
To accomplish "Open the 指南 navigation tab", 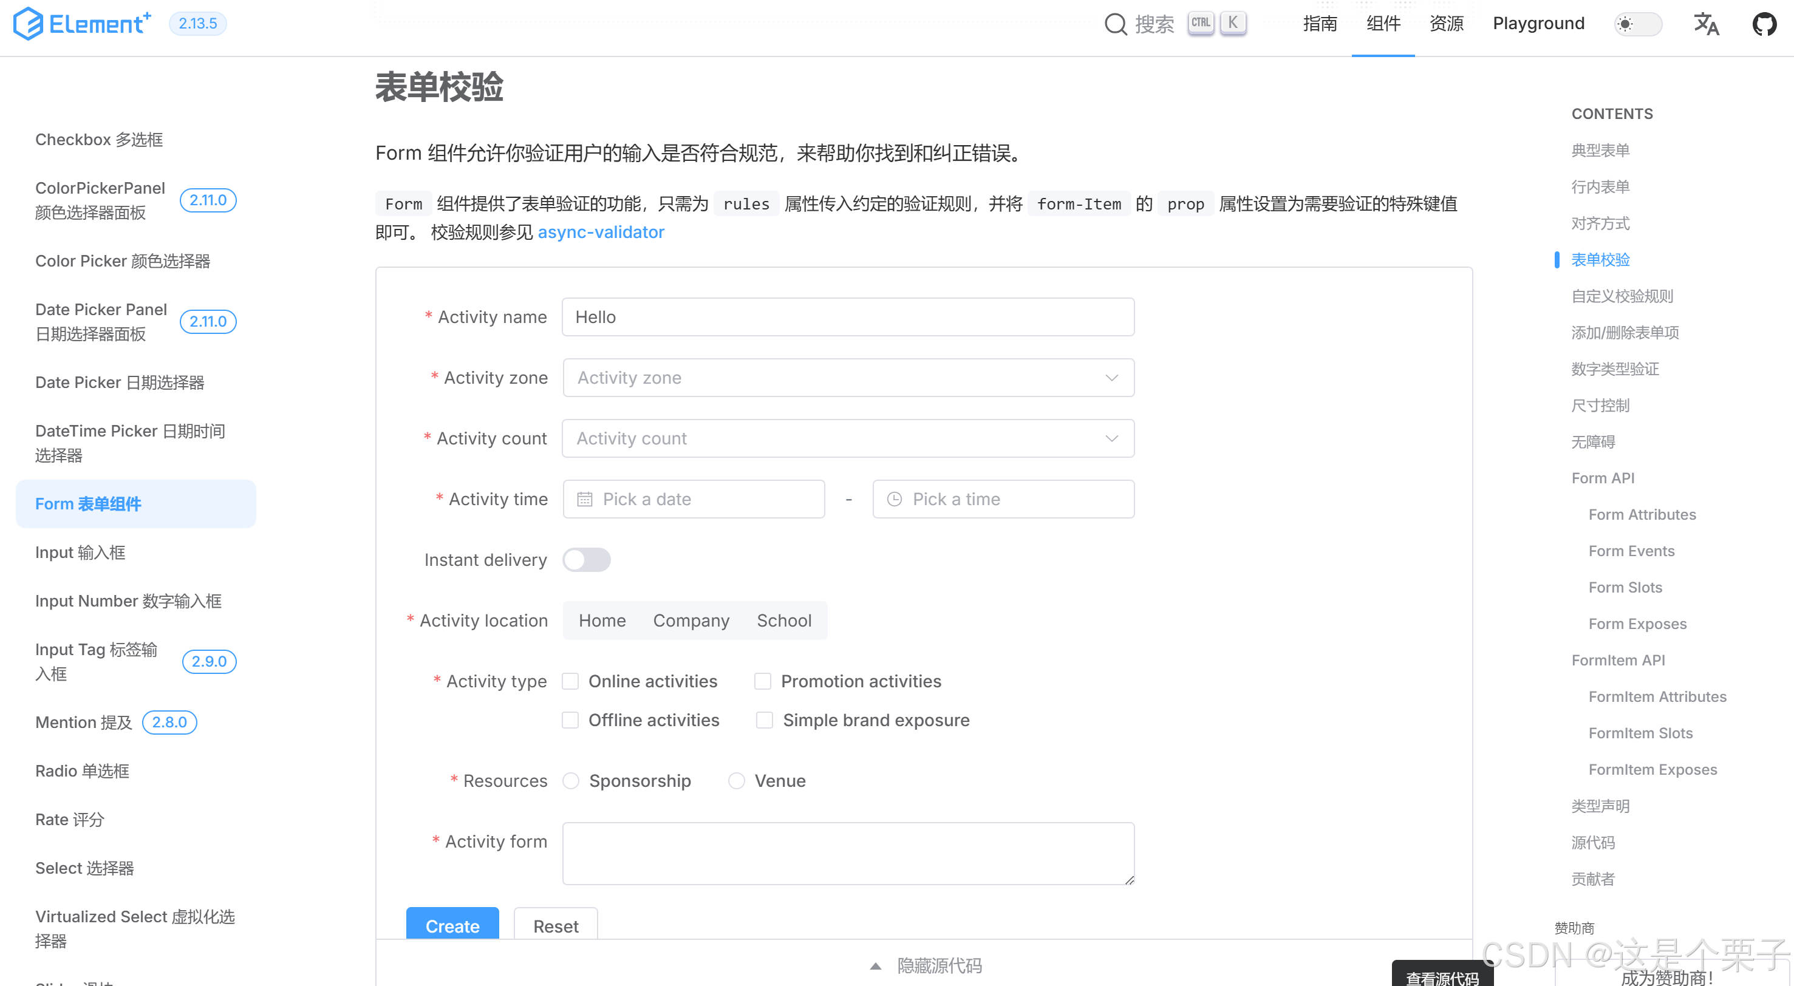I will 1320,24.
